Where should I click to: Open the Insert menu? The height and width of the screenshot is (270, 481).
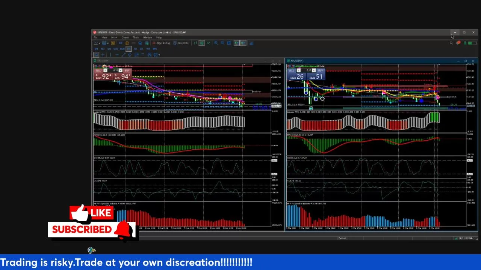click(x=114, y=37)
